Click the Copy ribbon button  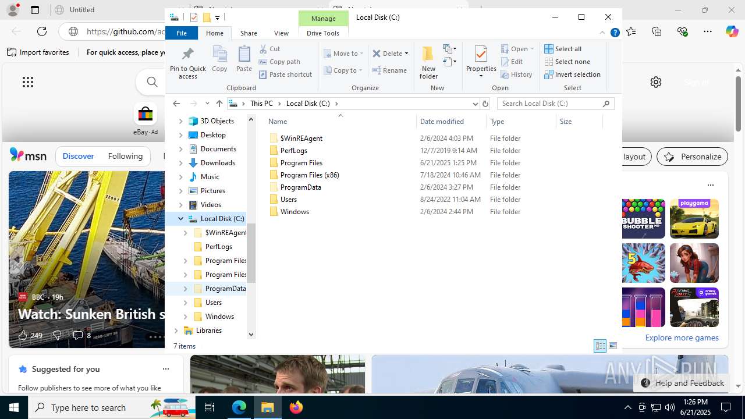[219, 60]
